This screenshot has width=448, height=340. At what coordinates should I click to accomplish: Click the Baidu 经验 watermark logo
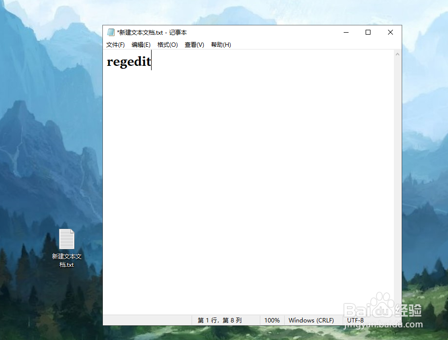point(383,309)
